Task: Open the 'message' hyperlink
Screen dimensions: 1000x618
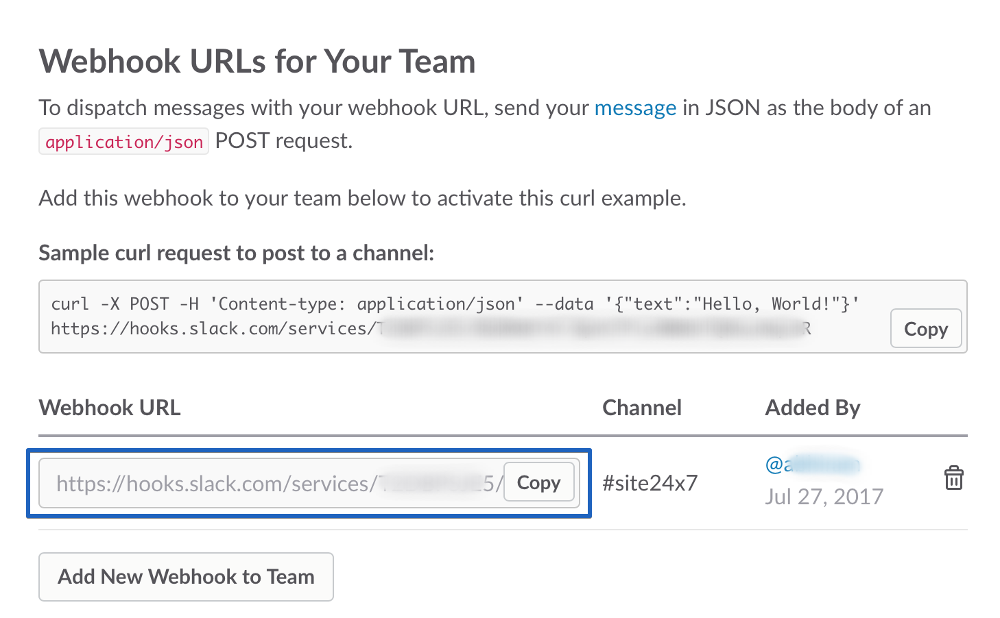Action: tap(635, 108)
